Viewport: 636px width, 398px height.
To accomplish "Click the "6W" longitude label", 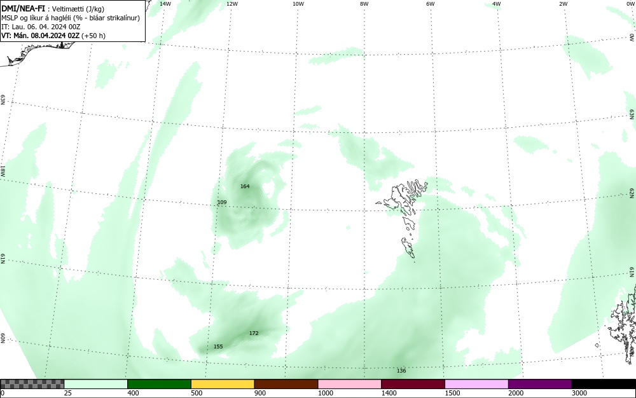I will click(x=431, y=4).
